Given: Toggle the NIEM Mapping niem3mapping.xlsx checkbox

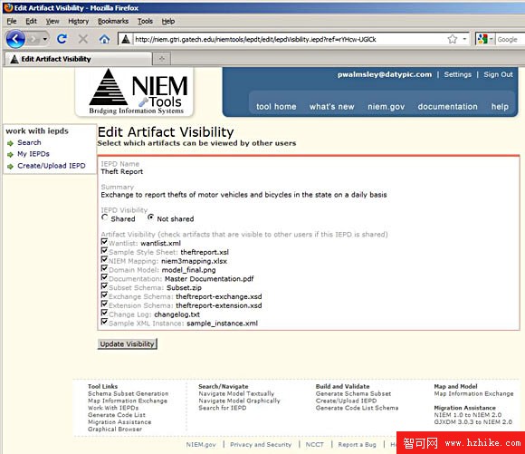Looking at the screenshot, I should pos(104,259).
